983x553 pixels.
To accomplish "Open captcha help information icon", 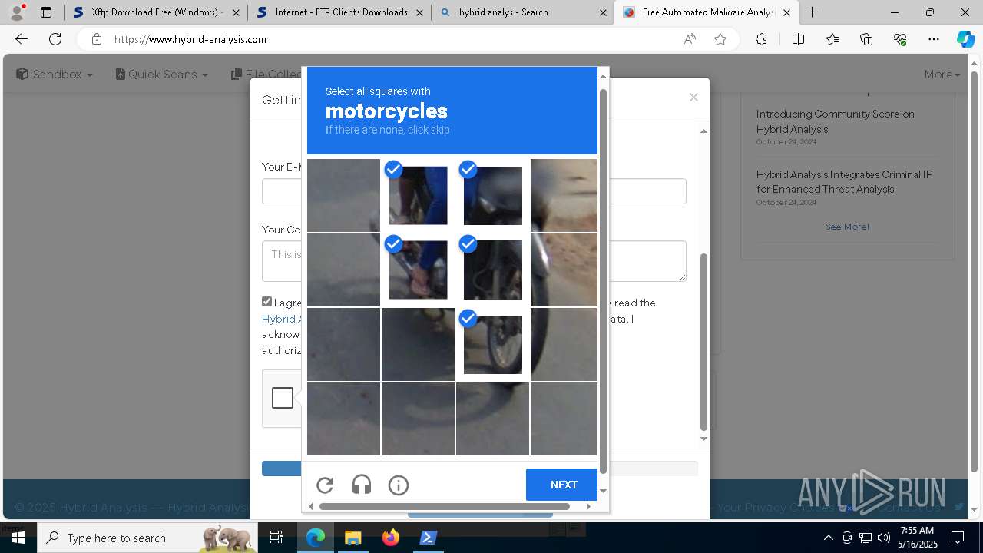I will pos(399,485).
